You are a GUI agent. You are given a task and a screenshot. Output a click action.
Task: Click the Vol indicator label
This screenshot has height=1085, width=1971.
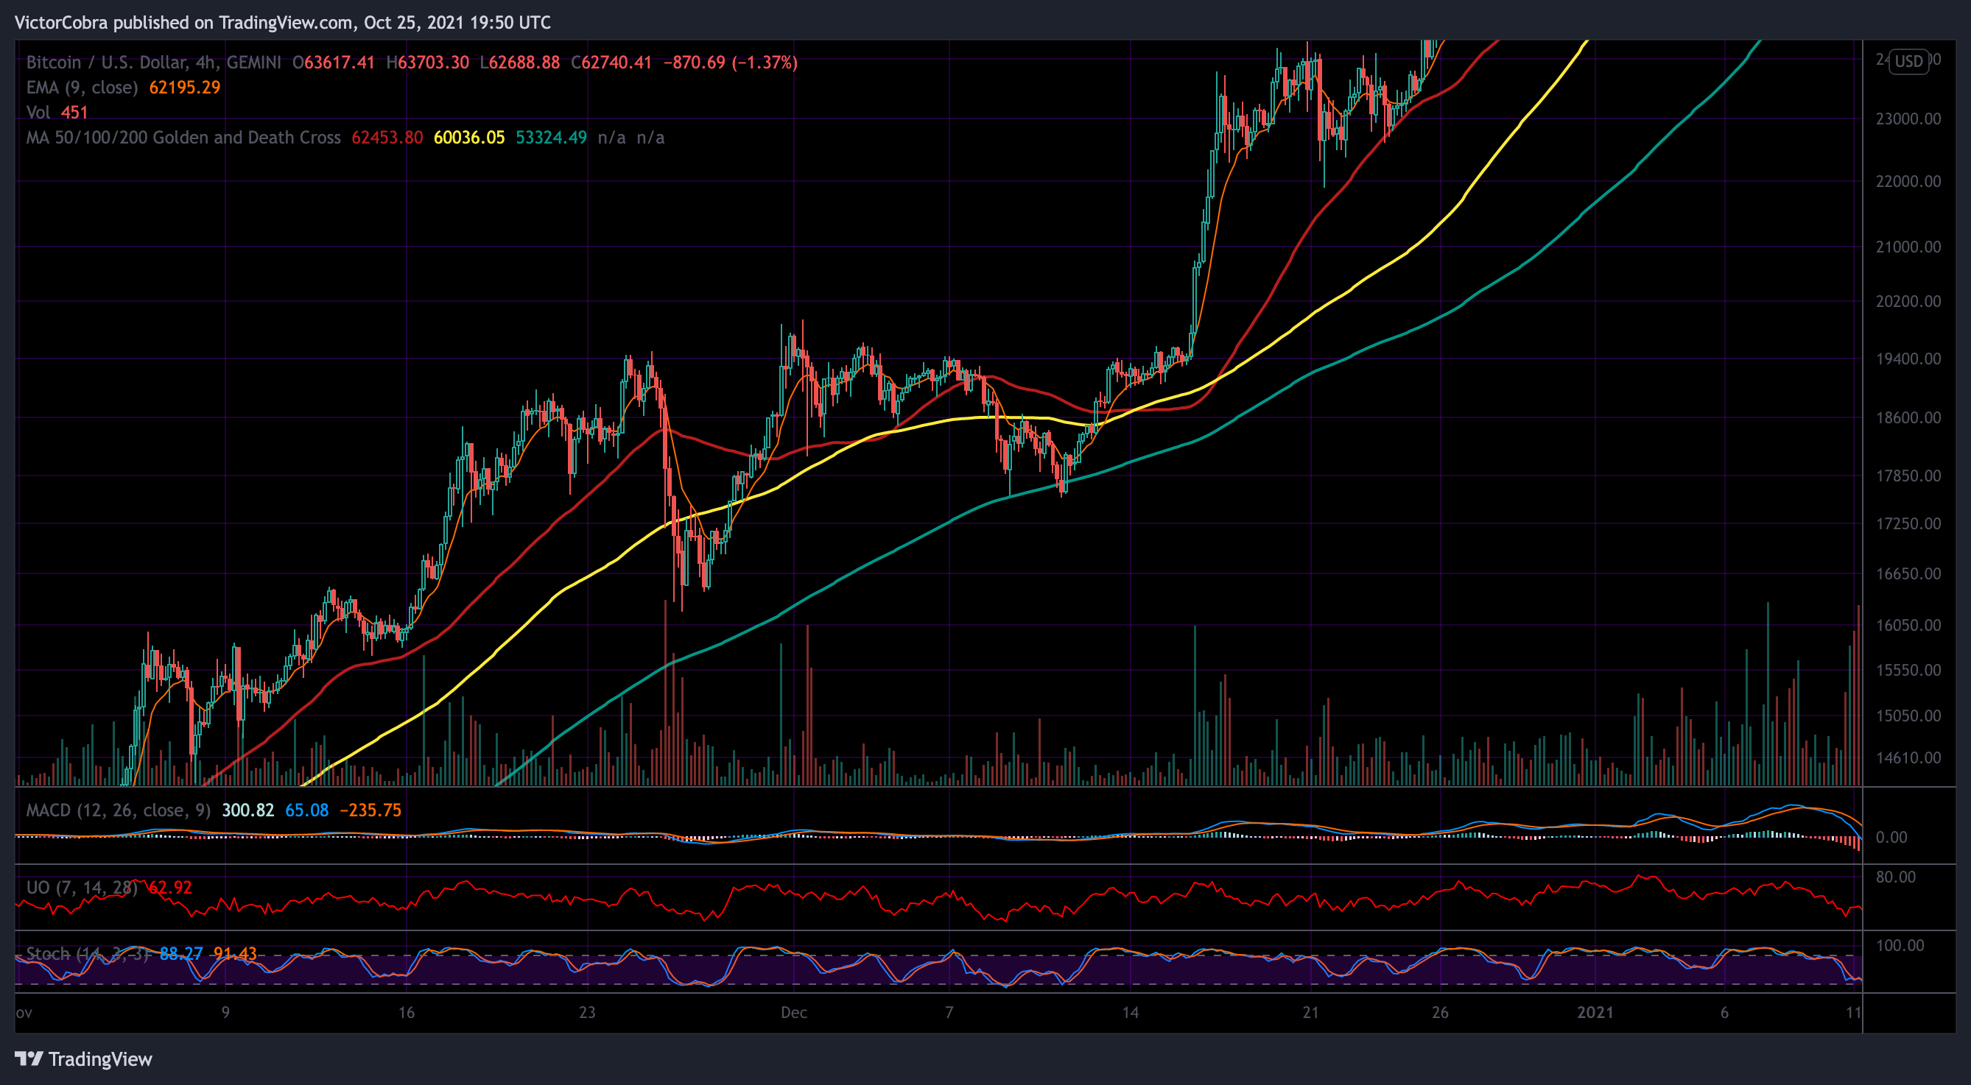38,113
